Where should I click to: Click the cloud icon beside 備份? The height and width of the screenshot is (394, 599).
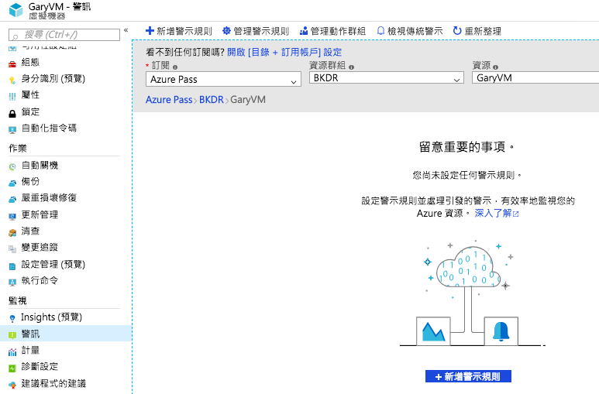click(x=12, y=183)
